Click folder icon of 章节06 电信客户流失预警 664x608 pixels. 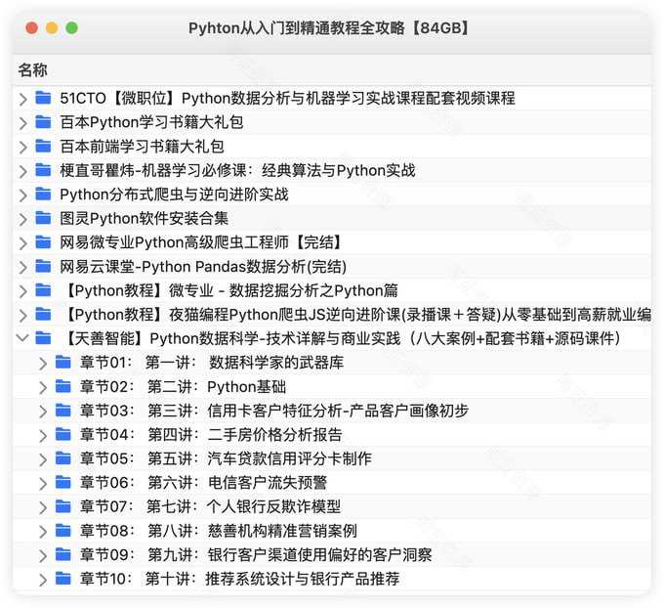click(63, 483)
